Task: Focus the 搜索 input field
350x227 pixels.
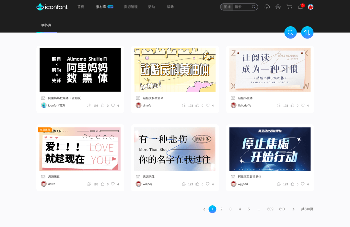Action: point(242,7)
